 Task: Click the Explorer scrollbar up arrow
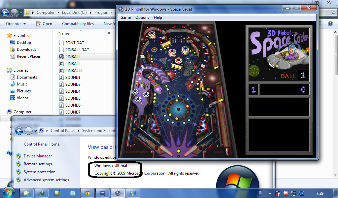click(335, 32)
